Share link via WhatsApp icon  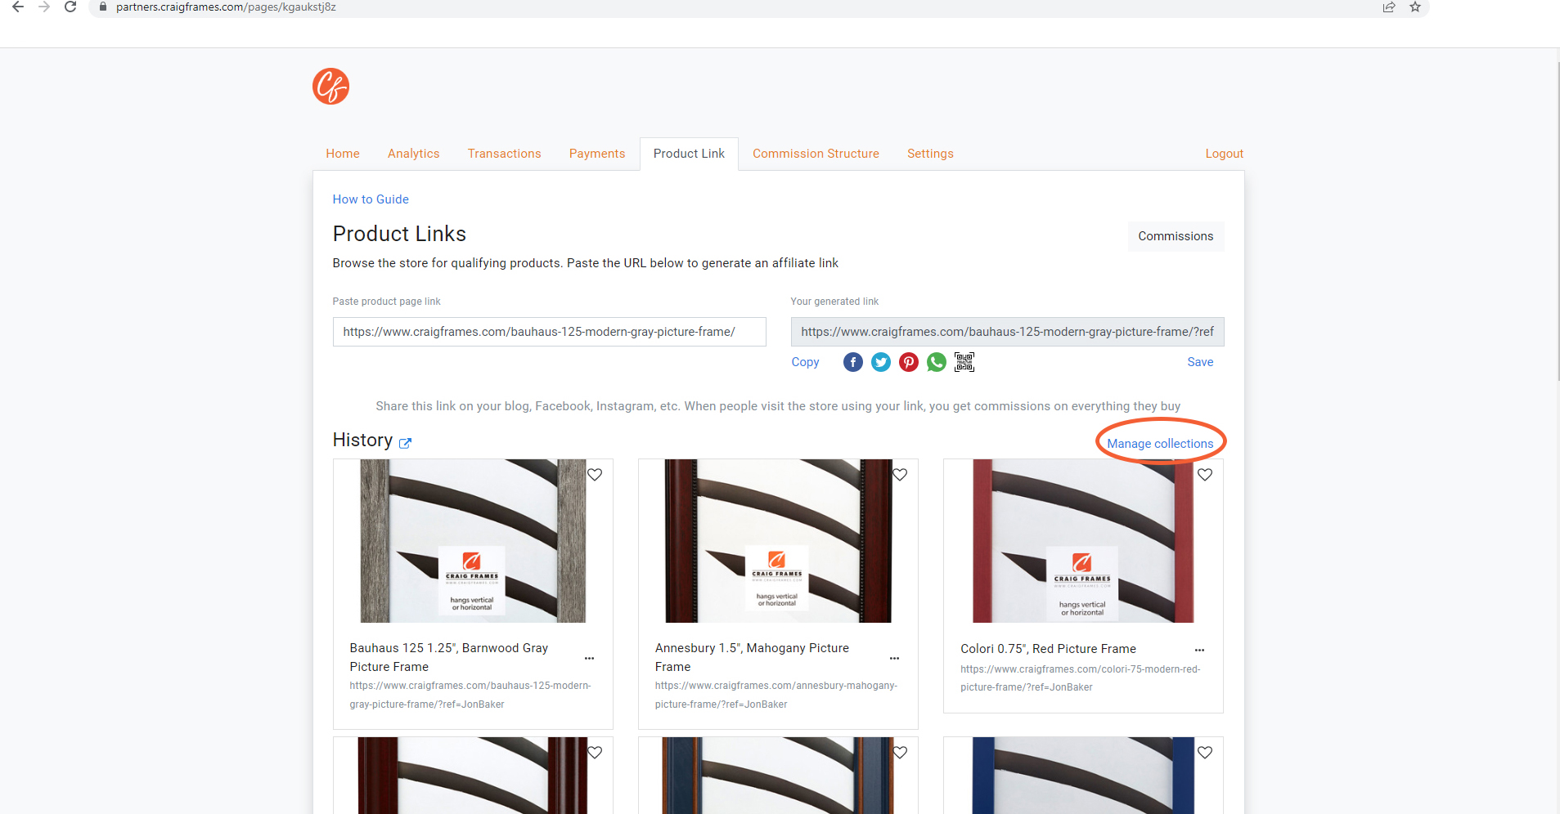pos(937,362)
